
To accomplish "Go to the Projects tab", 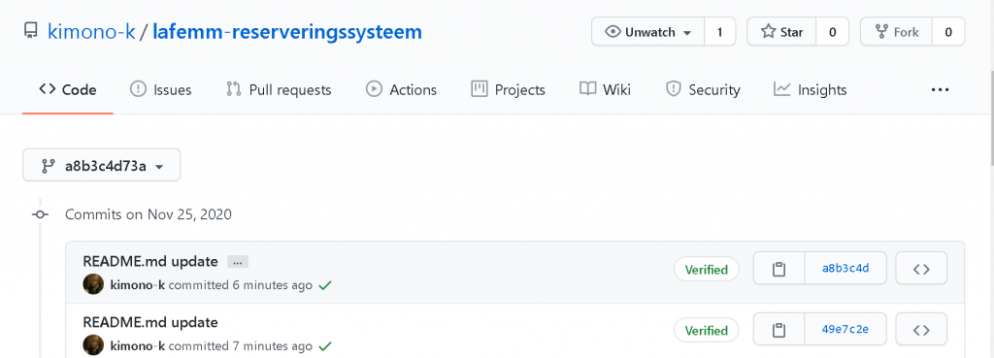I will 509,90.
